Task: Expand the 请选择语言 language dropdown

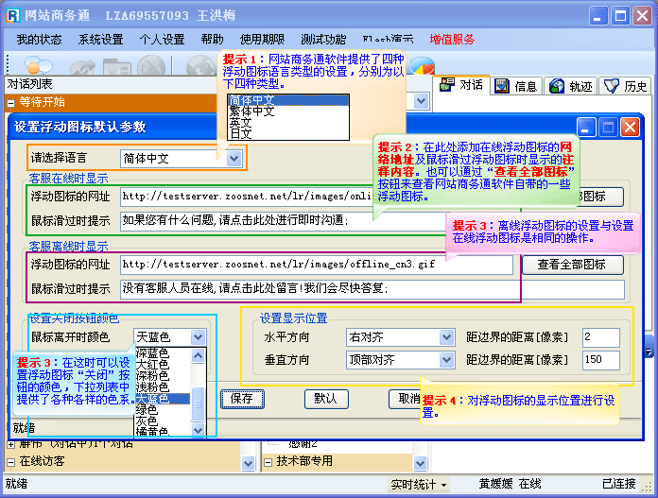Action: click(234, 158)
